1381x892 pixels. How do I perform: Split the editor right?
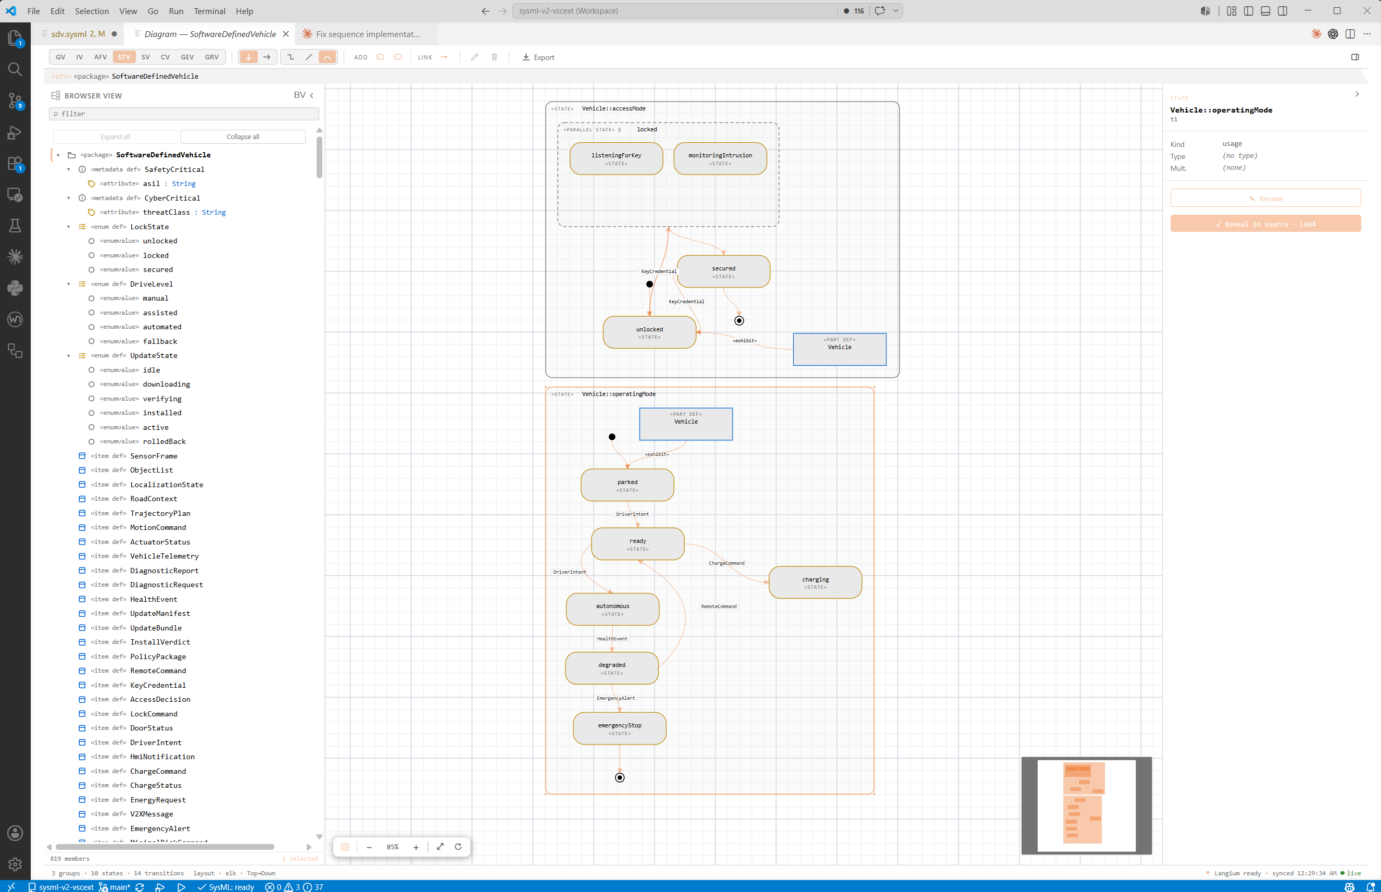pyautogui.click(x=1350, y=34)
